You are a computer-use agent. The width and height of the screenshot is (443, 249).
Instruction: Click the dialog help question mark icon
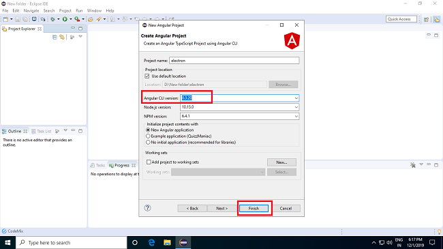(147, 208)
